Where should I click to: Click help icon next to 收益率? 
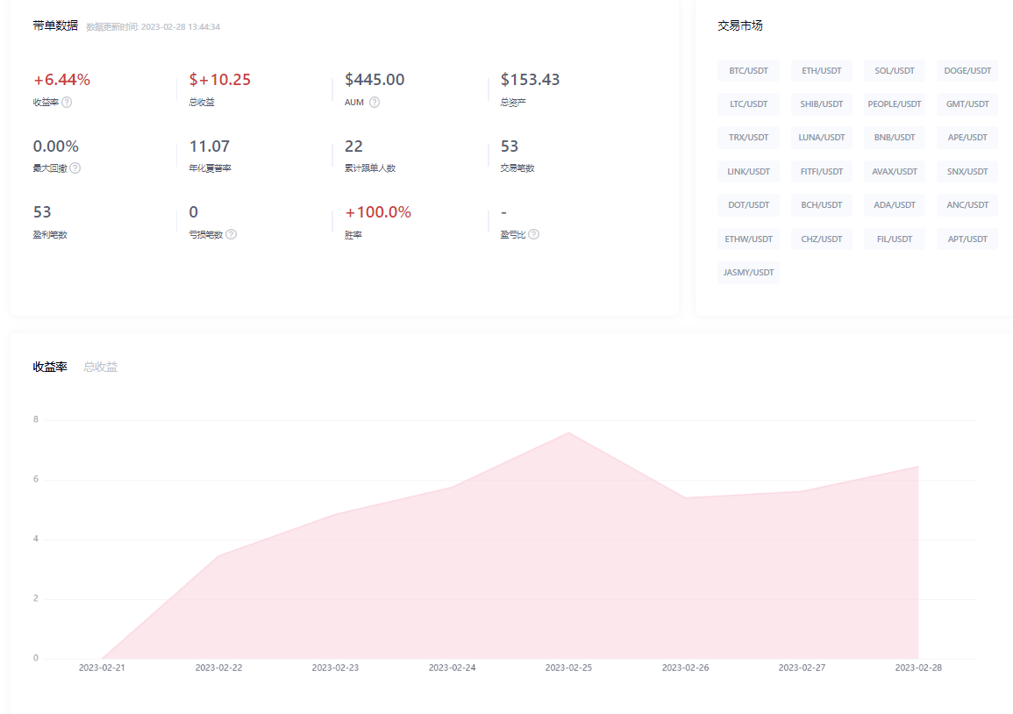coord(67,102)
